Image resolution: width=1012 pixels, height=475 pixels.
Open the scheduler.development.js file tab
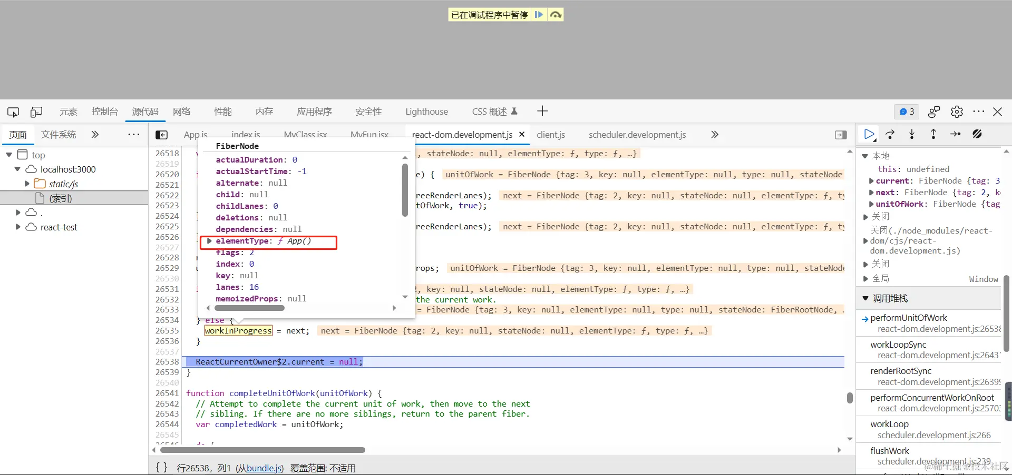tap(637, 135)
